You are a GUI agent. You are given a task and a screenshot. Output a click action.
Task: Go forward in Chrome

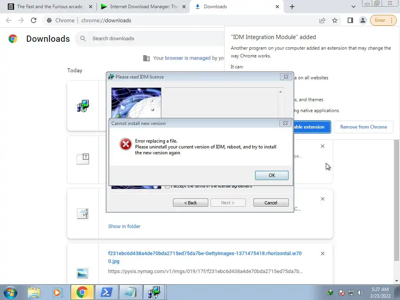[x=21, y=20]
